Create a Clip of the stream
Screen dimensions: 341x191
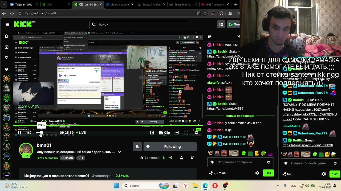(x=164, y=133)
